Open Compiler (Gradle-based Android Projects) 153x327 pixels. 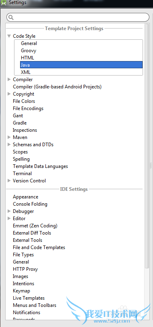point(57,87)
